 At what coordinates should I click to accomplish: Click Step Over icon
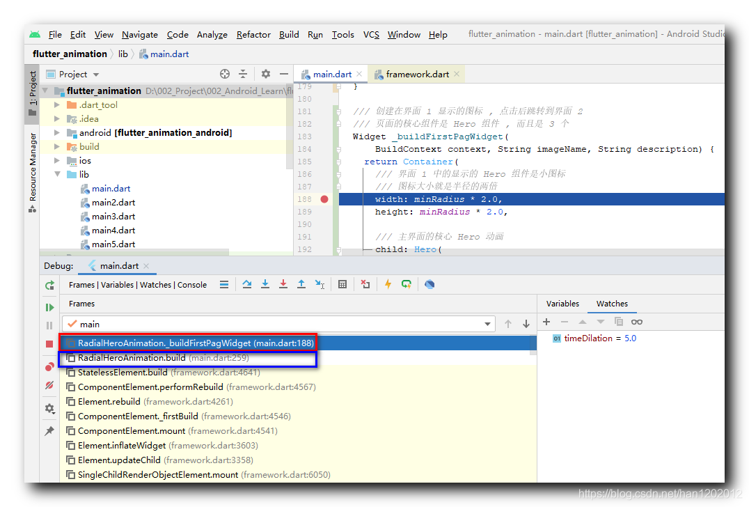[247, 285]
